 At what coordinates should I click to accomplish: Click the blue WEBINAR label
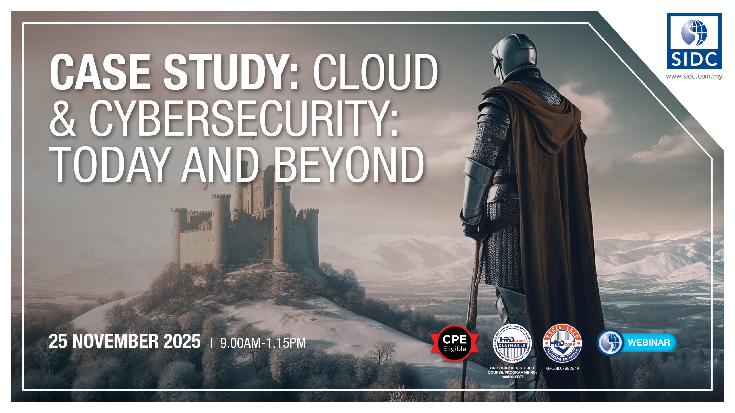coord(649,342)
